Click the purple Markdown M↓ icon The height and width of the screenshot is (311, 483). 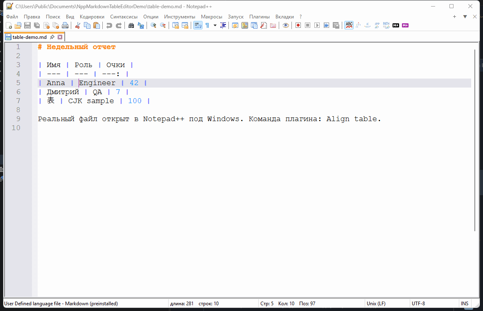(x=405, y=25)
